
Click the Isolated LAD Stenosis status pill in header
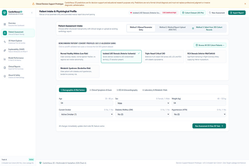154,13
